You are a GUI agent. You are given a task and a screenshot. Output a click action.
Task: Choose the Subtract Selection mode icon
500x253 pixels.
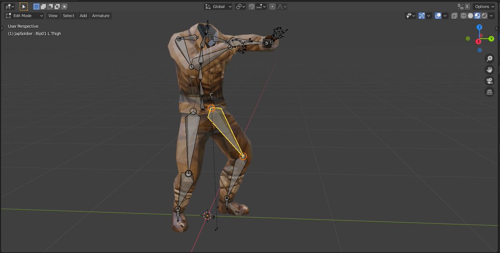(x=50, y=7)
